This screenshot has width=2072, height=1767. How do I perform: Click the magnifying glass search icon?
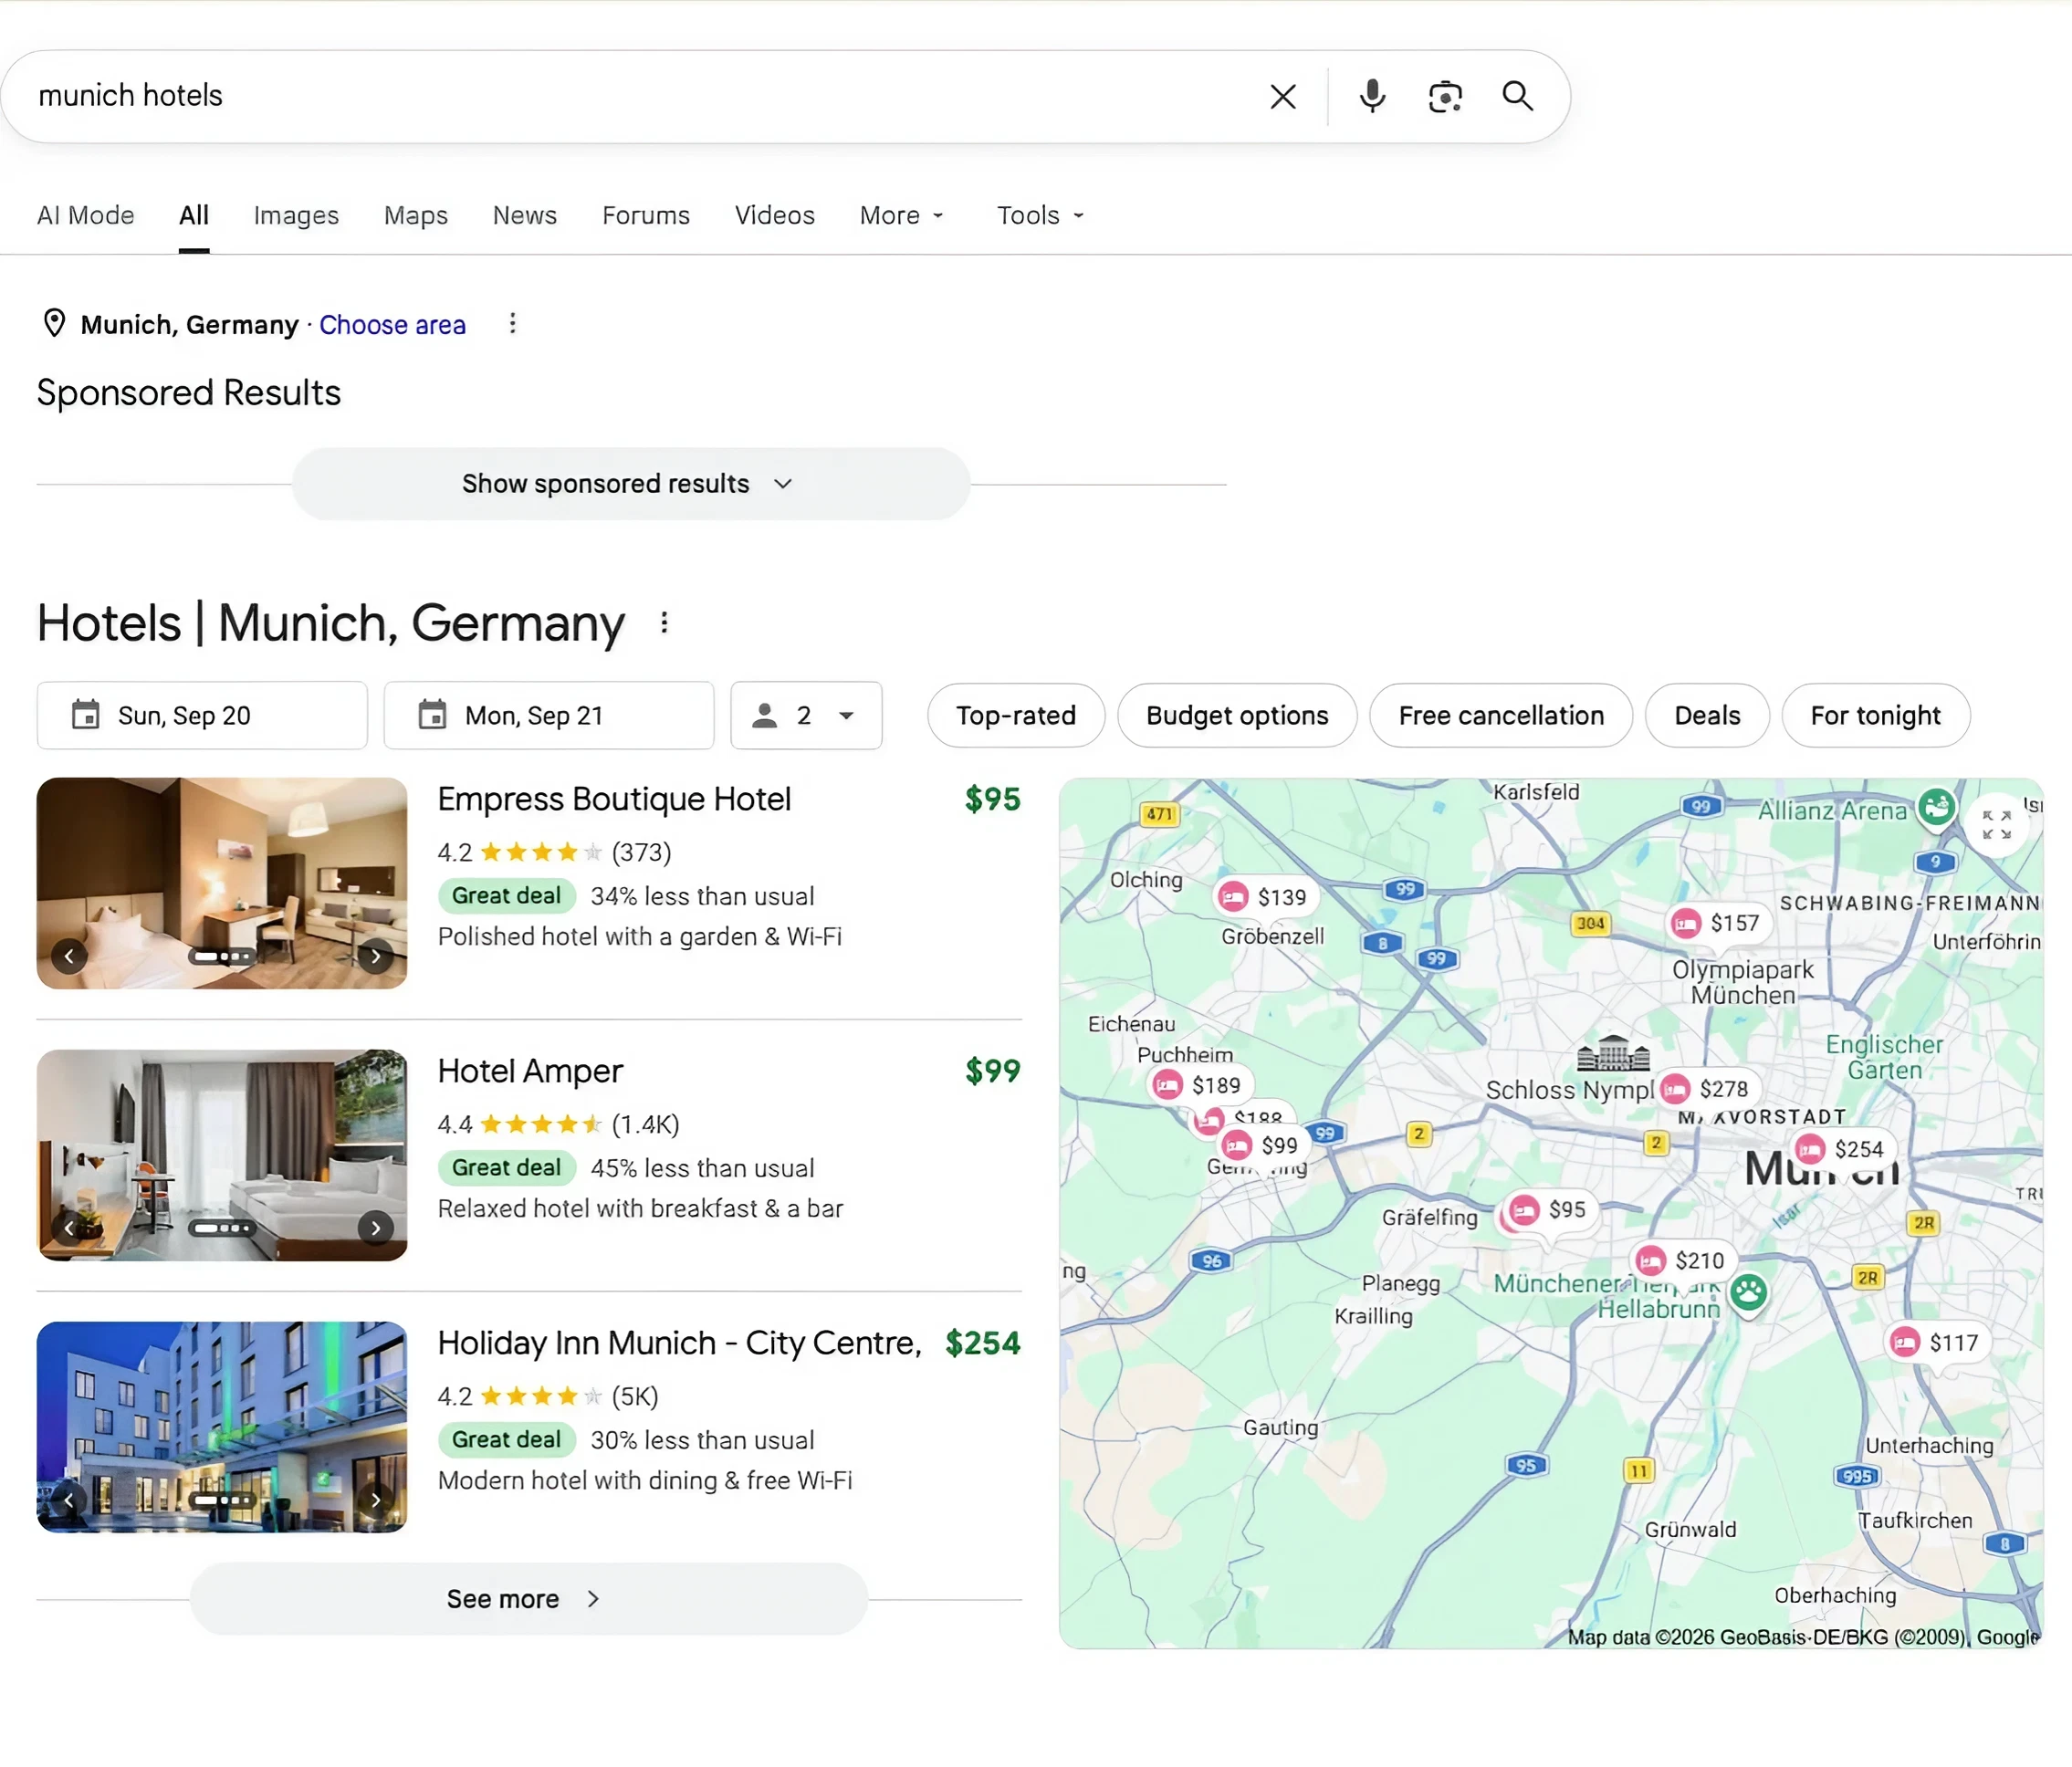point(1517,96)
